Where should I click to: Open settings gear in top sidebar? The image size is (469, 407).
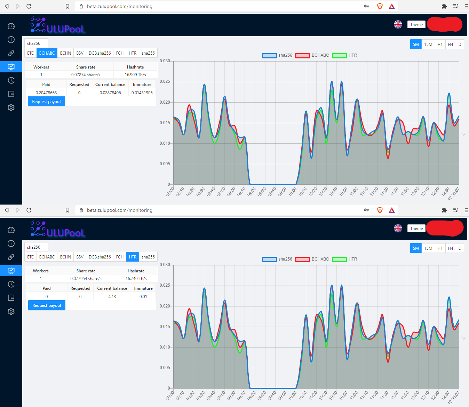coord(11,107)
